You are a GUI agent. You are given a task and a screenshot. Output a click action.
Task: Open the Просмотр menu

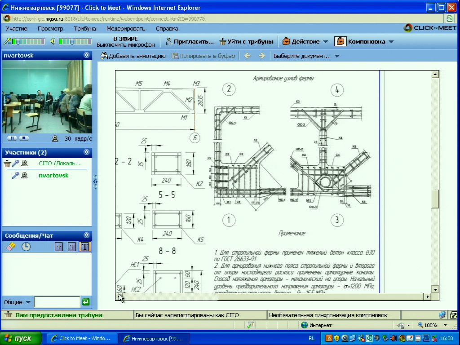(x=50, y=28)
